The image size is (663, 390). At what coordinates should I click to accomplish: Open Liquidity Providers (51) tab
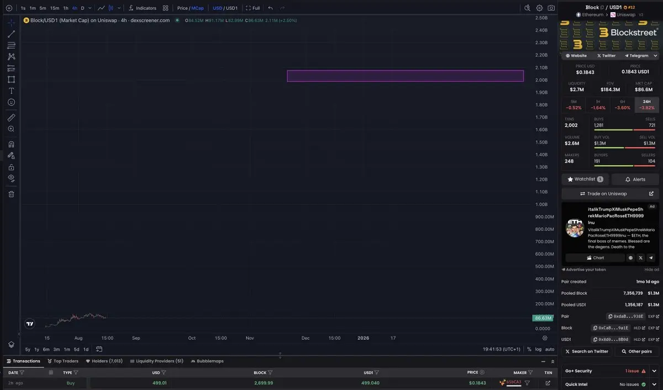(156, 361)
